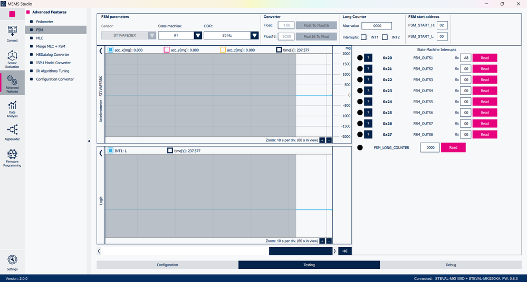Zoom out accelerometer plot with minus

coord(329,140)
